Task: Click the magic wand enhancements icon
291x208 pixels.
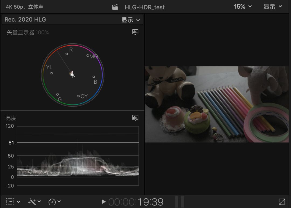Action: pyautogui.click(x=32, y=202)
